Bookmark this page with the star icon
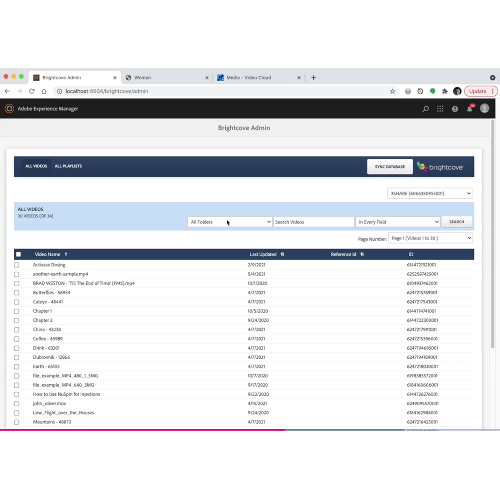The image size is (500, 500). click(392, 91)
